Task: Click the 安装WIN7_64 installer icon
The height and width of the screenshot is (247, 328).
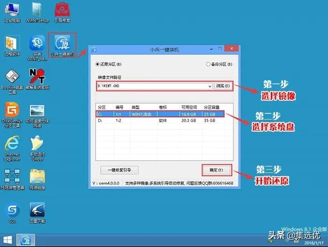Action: coord(37,48)
